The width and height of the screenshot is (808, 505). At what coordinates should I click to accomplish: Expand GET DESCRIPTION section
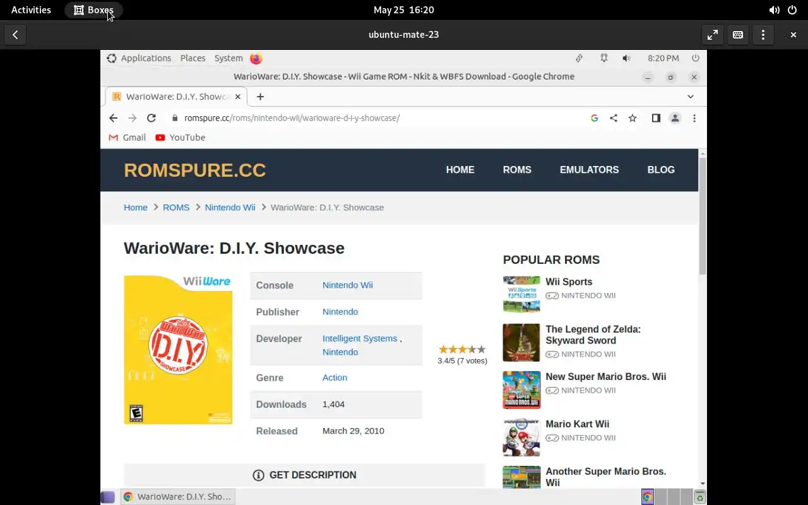click(304, 475)
